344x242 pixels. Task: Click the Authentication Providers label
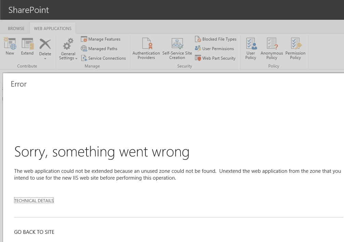[146, 55]
